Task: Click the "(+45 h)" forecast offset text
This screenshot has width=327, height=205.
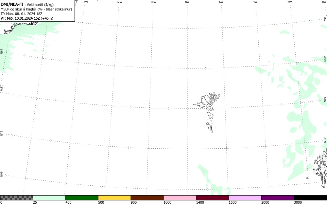Action: tap(47, 18)
